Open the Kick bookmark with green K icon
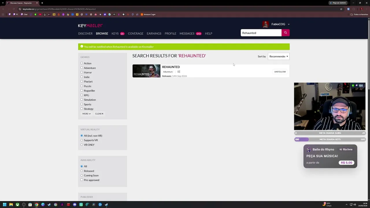The width and height of the screenshot is (370, 208). (x=36, y=14)
